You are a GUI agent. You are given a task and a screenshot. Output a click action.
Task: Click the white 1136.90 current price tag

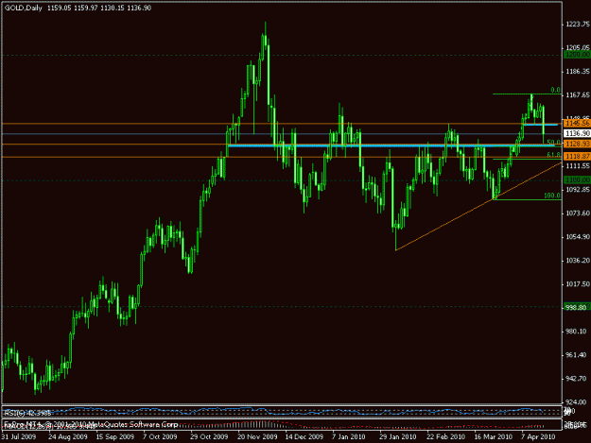click(577, 133)
